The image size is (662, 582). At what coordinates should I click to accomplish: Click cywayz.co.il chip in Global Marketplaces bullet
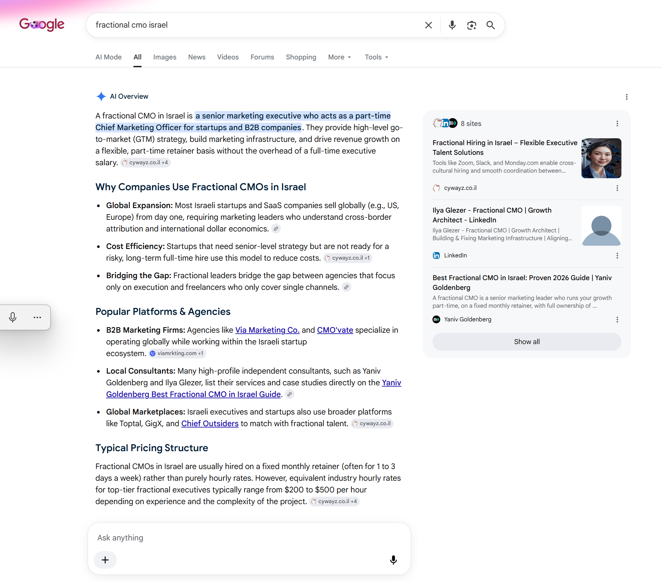[372, 424]
